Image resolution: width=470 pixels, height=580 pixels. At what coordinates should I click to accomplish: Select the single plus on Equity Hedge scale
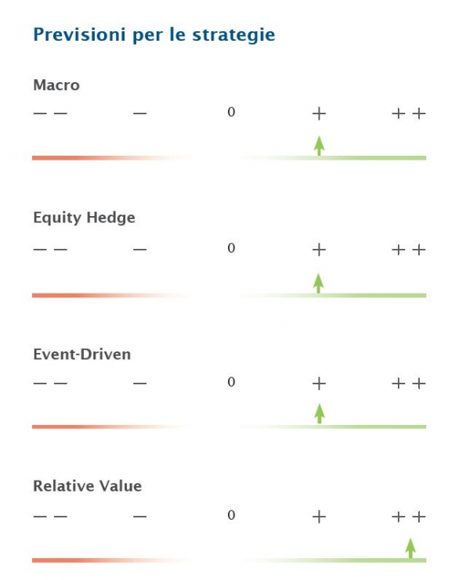click(319, 250)
